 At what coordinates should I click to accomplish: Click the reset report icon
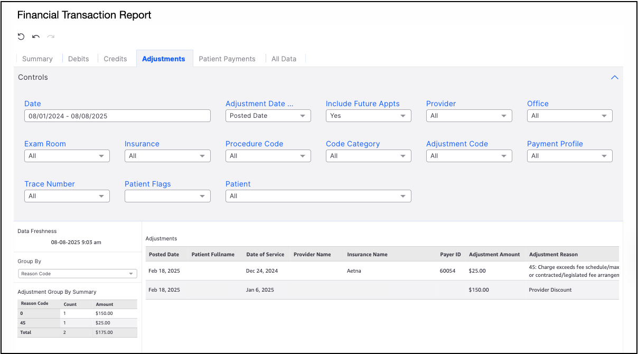(21, 36)
